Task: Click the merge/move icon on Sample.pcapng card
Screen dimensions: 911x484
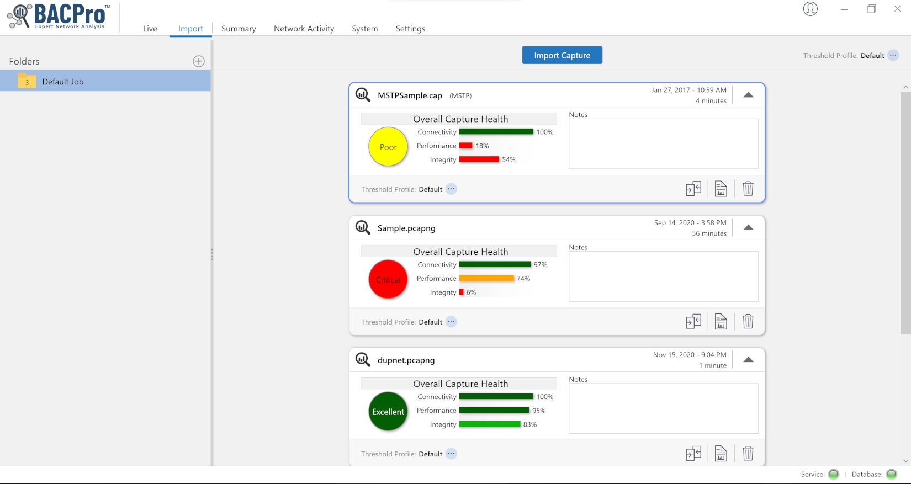Action: tap(693, 321)
